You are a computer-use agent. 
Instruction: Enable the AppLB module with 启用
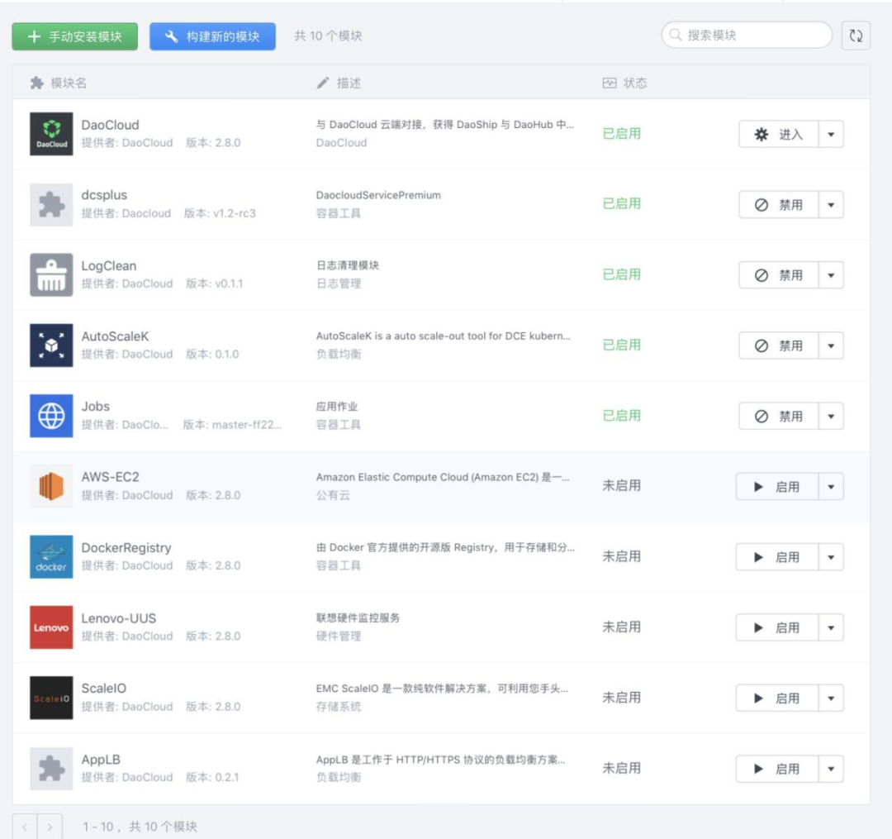click(777, 769)
